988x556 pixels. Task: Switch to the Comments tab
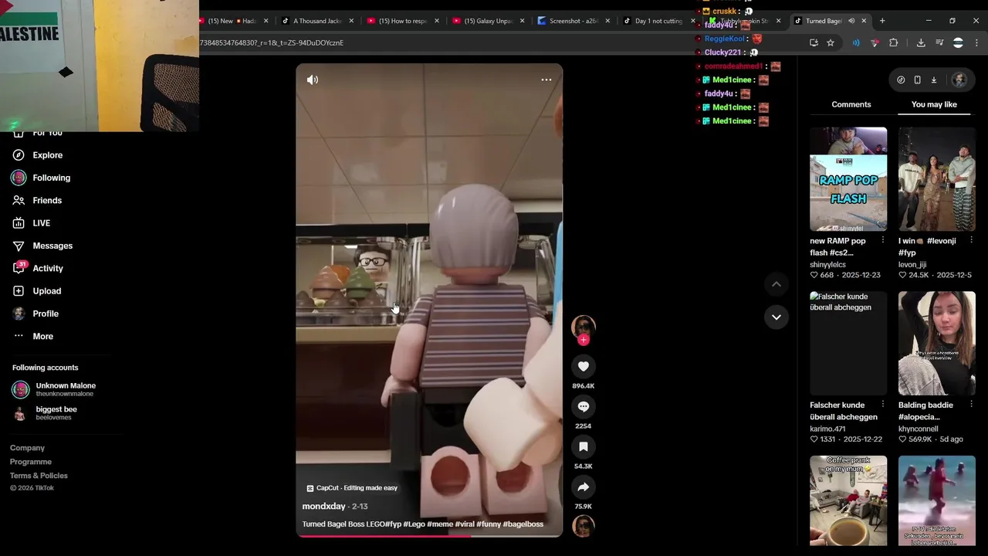click(851, 104)
